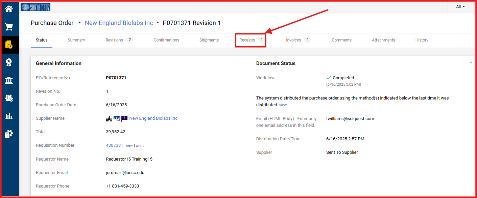Viewport: 477px width, 198px height.
Task: Open the Suppliers people icon
Action: click(9, 98)
